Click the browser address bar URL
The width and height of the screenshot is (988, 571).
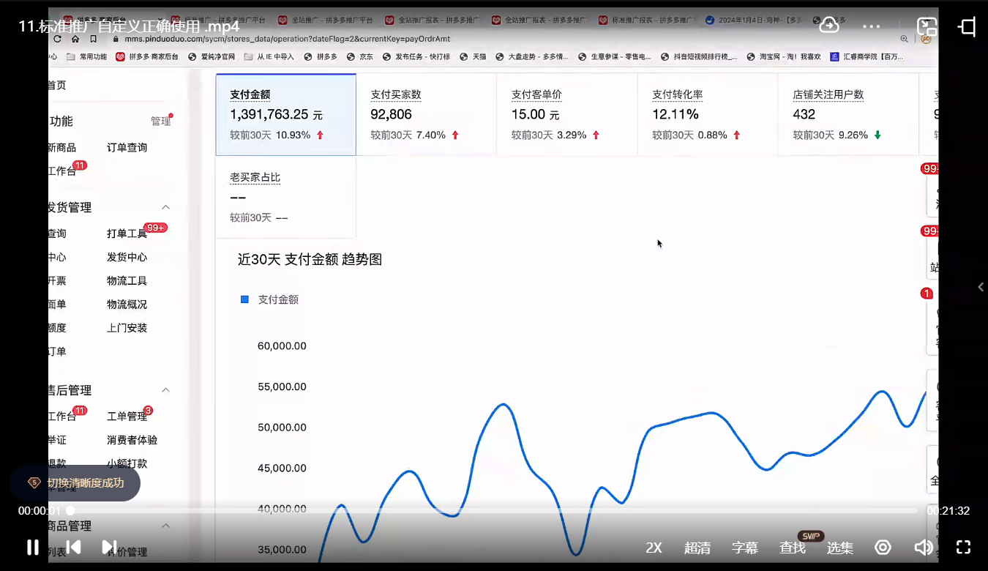tap(293, 38)
